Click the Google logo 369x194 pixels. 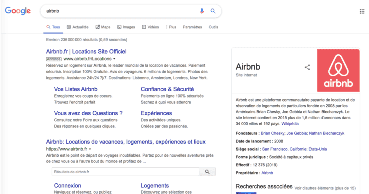pyautogui.click(x=18, y=11)
